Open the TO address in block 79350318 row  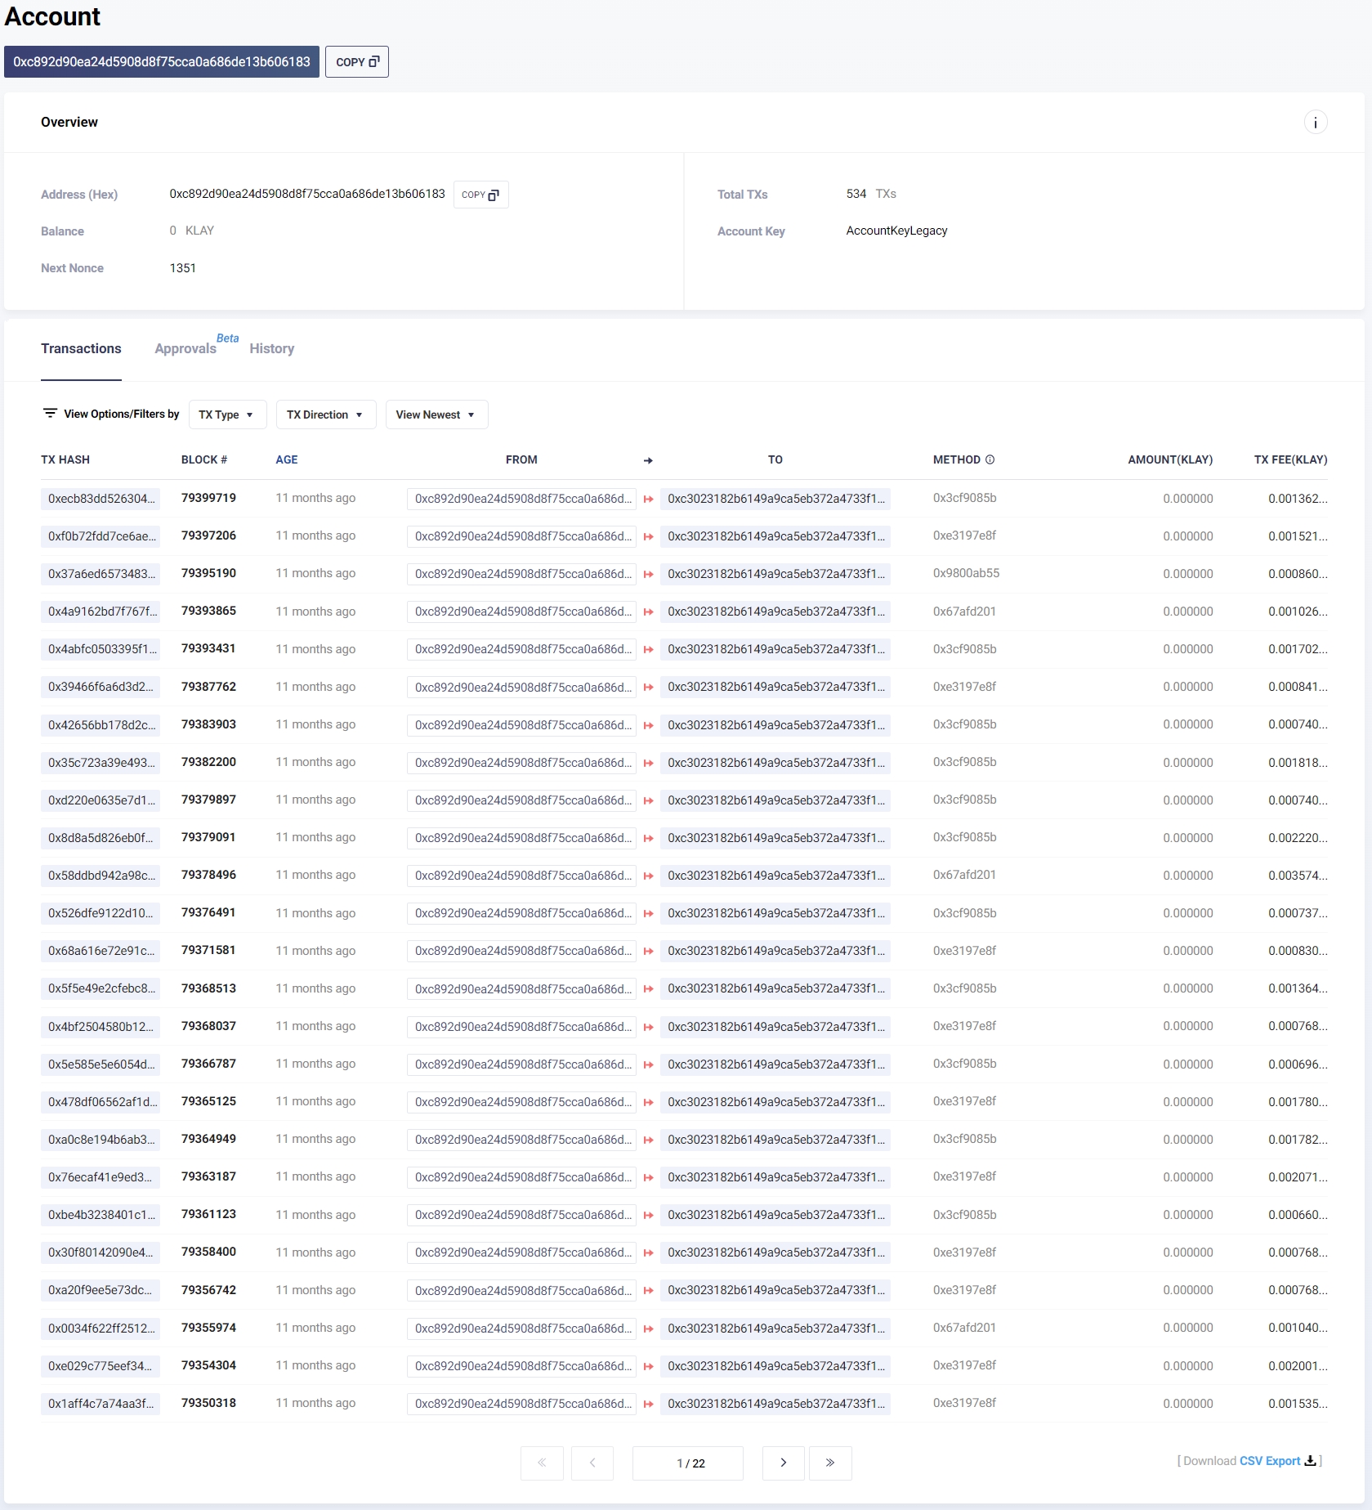[x=775, y=1404]
